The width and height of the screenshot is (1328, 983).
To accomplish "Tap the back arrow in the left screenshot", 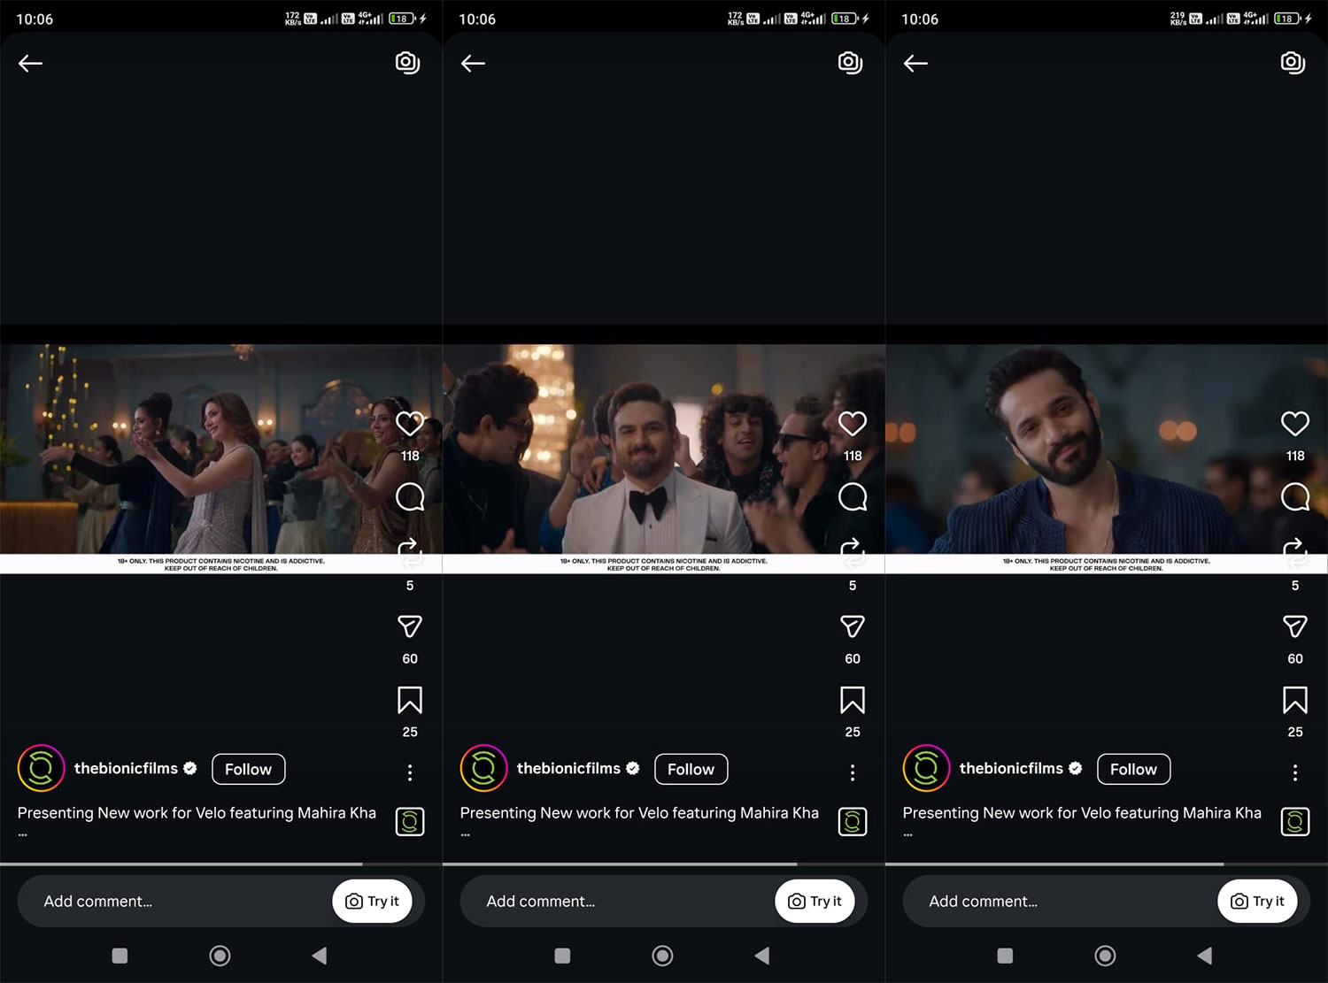I will pos(31,63).
